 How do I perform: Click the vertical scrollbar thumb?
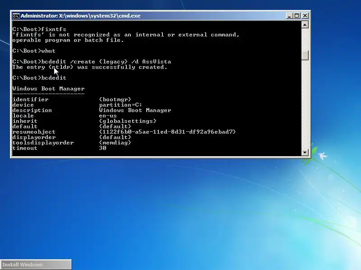coord(305,55)
